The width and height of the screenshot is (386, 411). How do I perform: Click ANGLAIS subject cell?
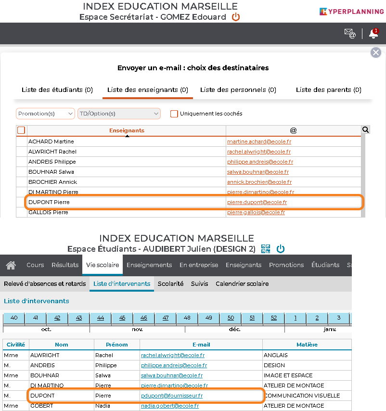(307, 356)
